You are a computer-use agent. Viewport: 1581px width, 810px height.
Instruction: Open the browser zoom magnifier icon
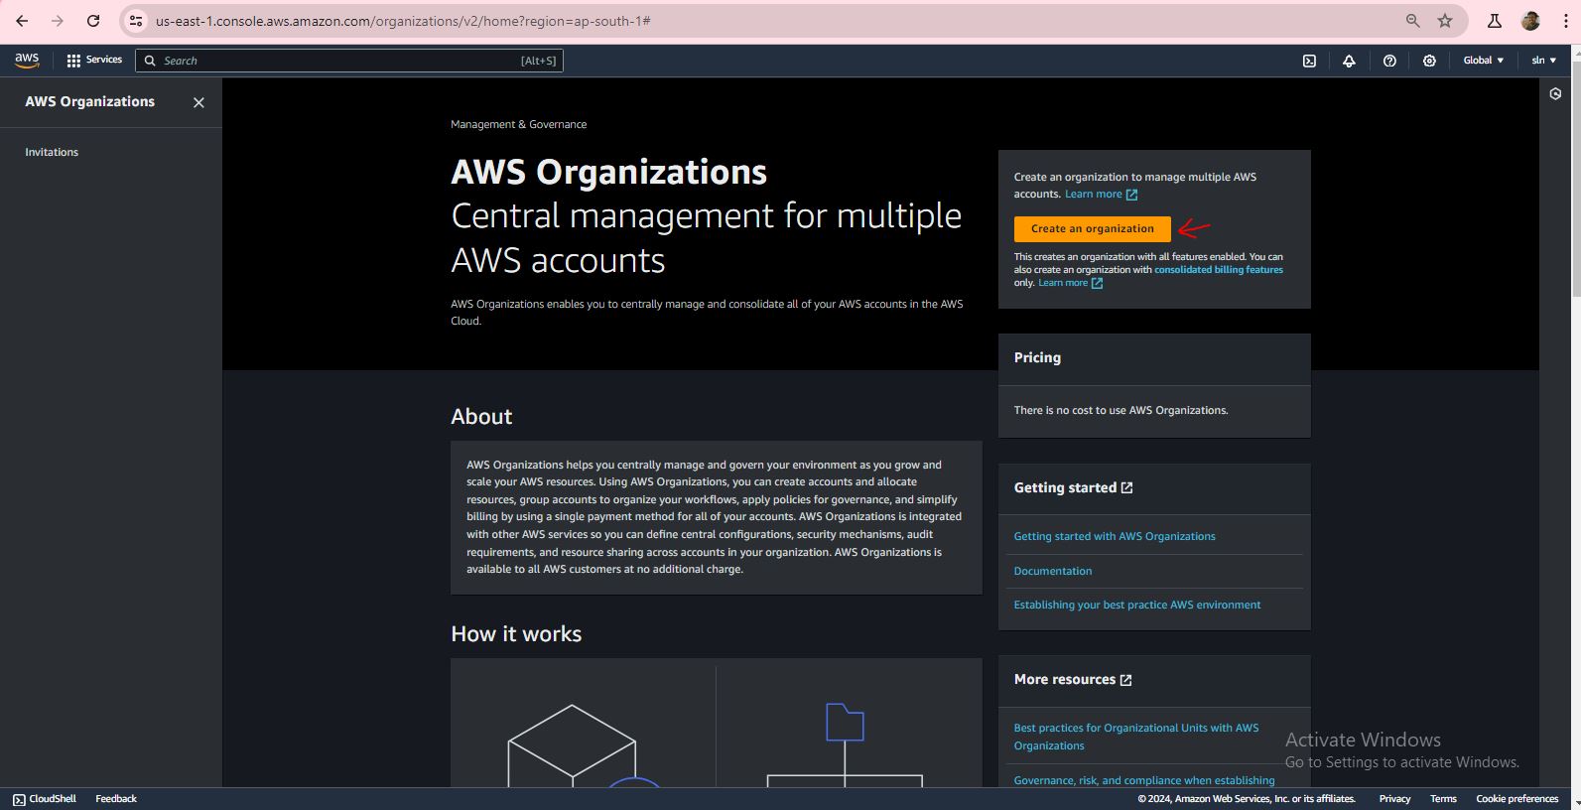pos(1412,21)
